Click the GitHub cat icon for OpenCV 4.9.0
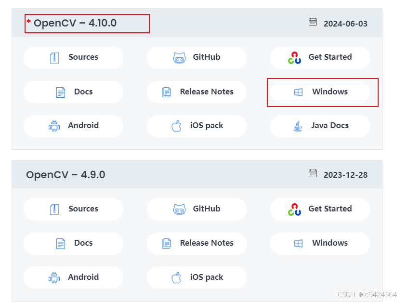Screen dimensions: 408x302 [180, 209]
